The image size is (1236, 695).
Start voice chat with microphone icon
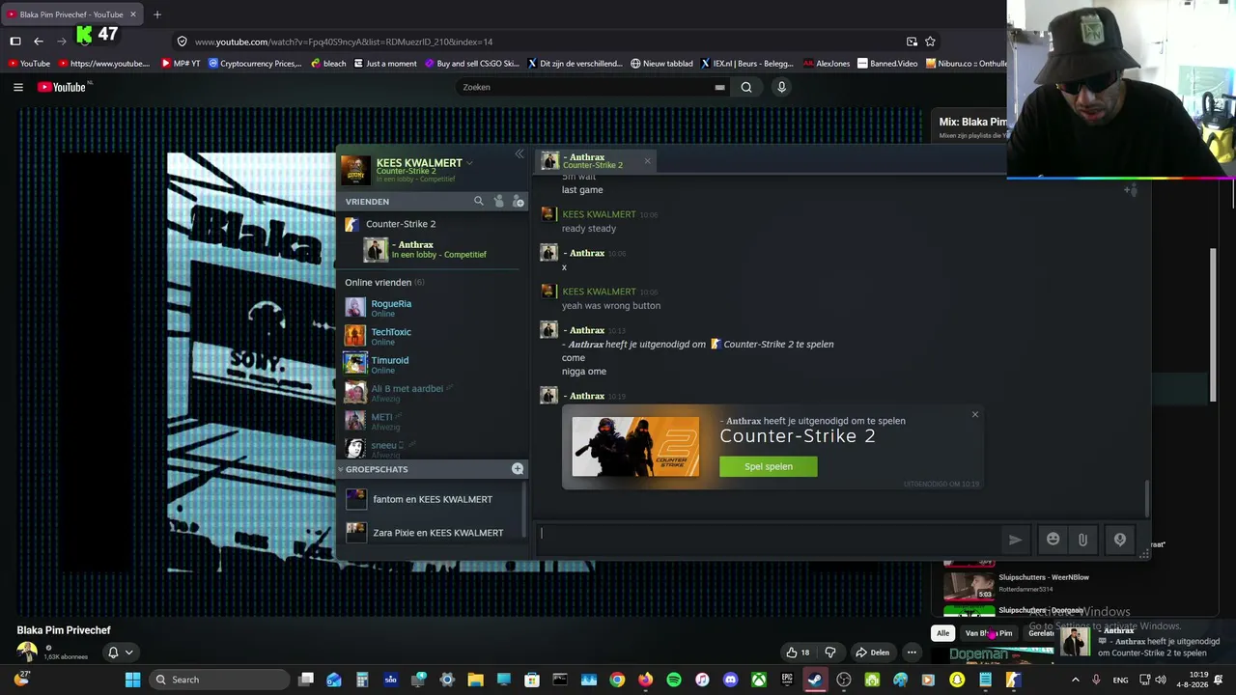coord(1120,540)
